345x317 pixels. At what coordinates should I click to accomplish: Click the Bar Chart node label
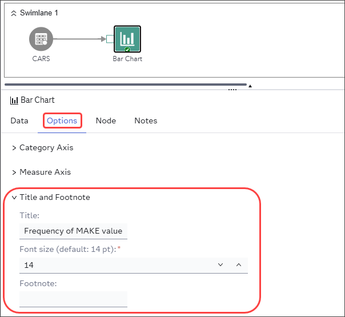[x=127, y=59]
